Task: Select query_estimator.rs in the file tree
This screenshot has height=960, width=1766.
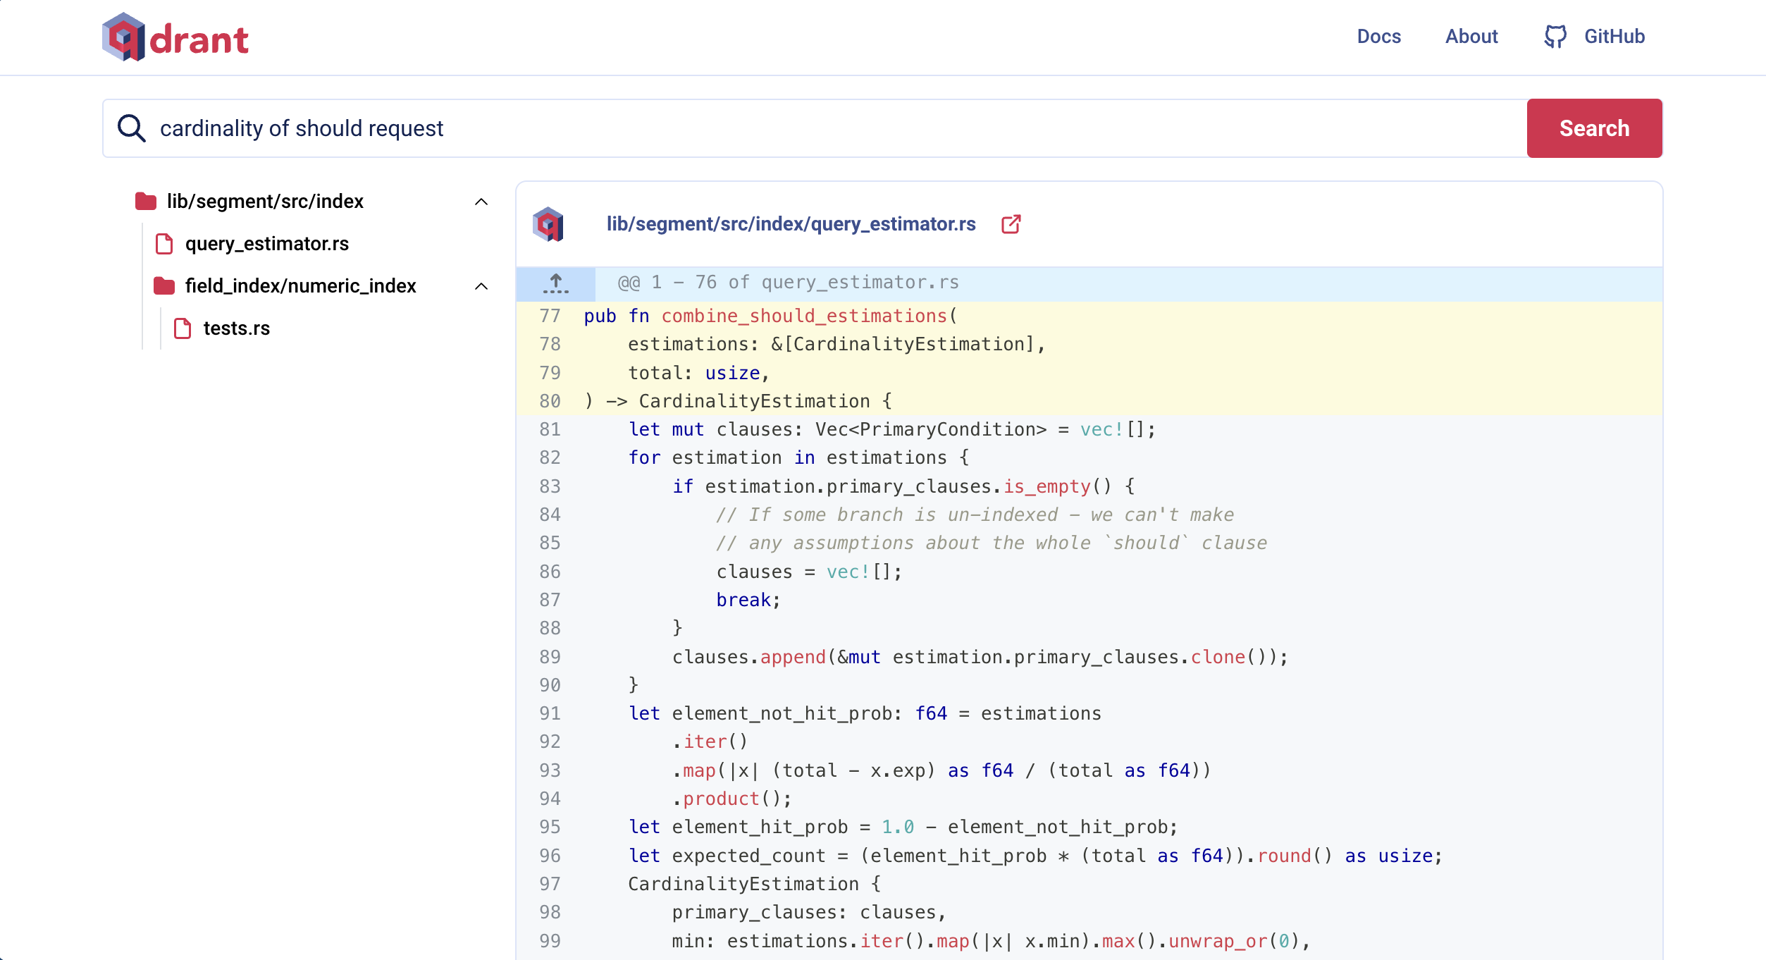Action: pos(266,244)
